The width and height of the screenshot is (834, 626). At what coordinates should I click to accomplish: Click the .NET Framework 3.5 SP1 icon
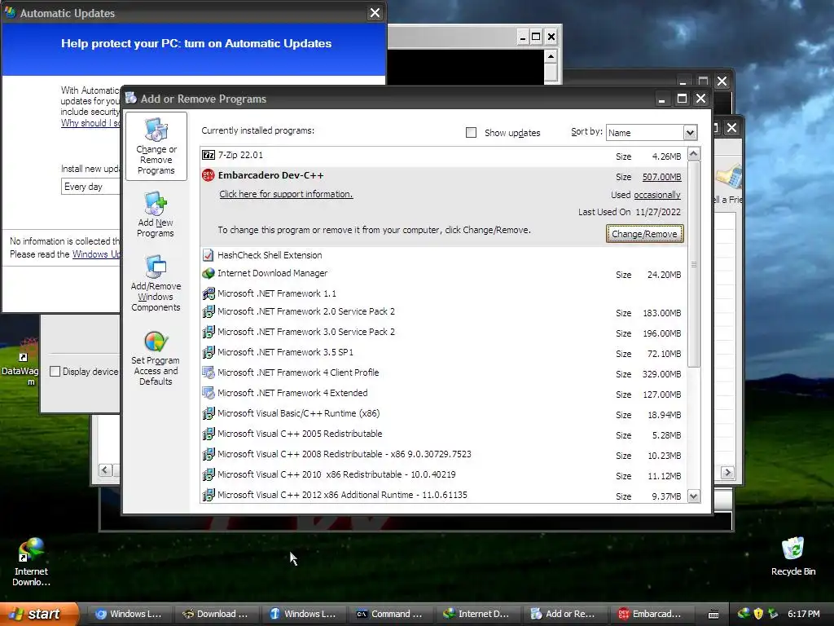pyautogui.click(x=208, y=352)
